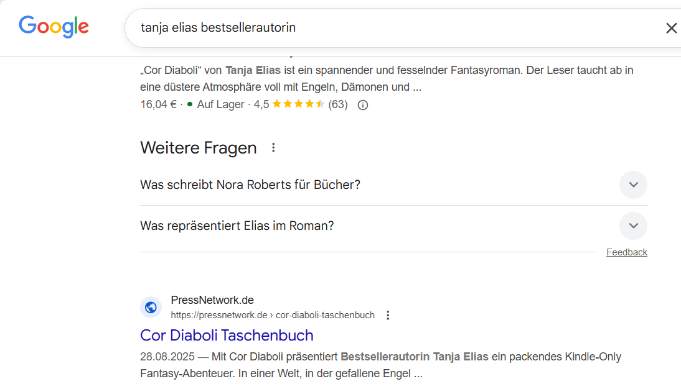Focus the search box with the query text

tap(373, 28)
